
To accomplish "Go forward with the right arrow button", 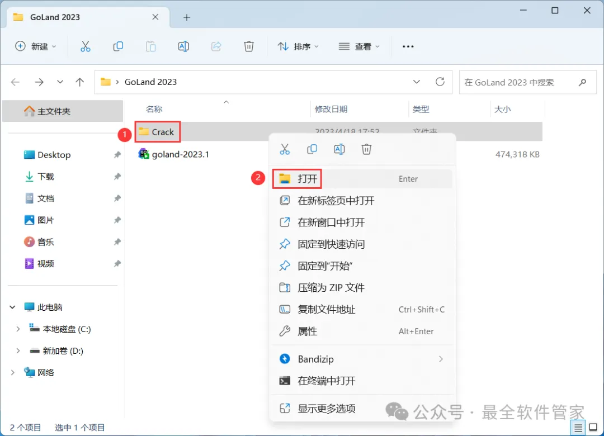I will [39, 82].
